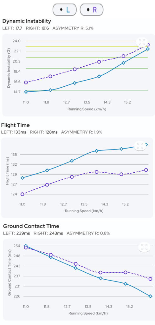This screenshot has height=325, width=155.
Task: Select the purple circle point at 11.0 in Flight Time
Action: click(x=23, y=194)
